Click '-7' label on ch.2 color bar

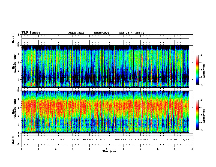click(201, 108)
